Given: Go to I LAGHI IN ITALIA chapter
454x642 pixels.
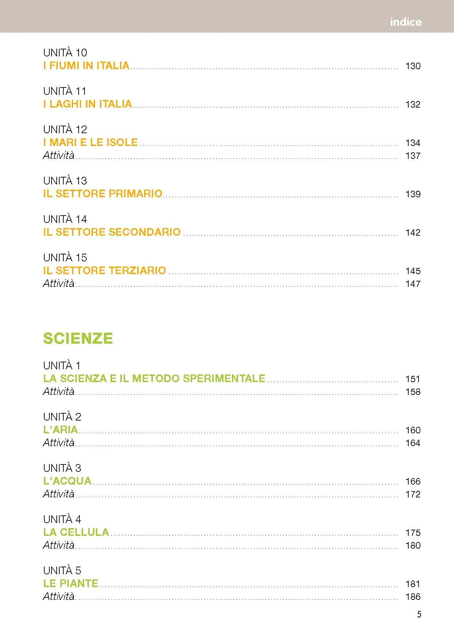Looking at the screenshot, I should click(87, 104).
